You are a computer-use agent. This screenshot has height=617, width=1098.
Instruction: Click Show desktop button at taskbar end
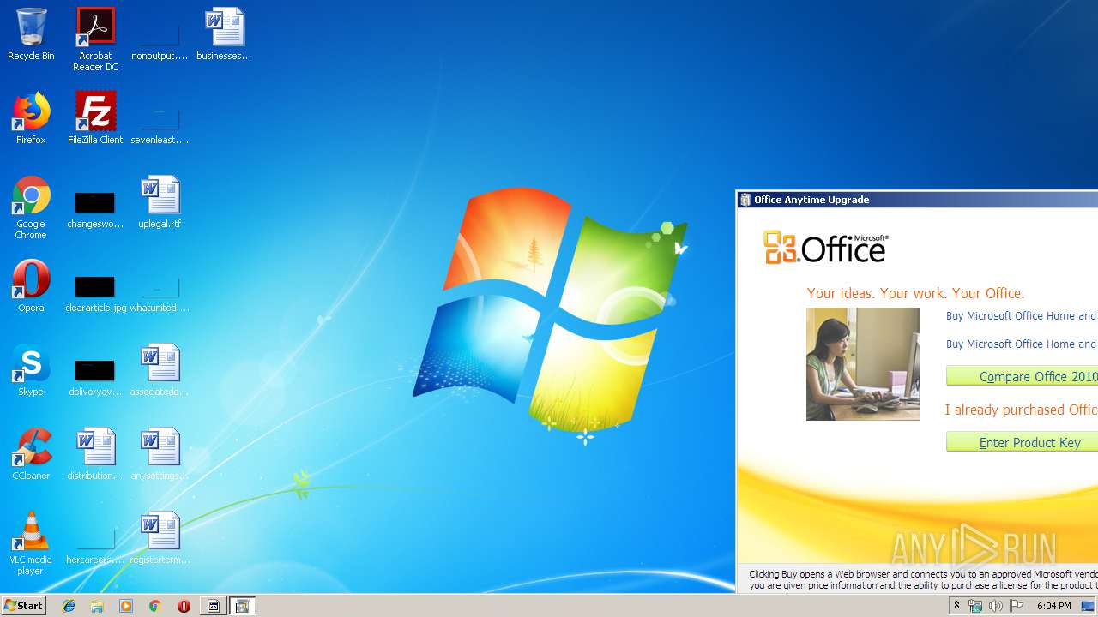(x=1089, y=606)
